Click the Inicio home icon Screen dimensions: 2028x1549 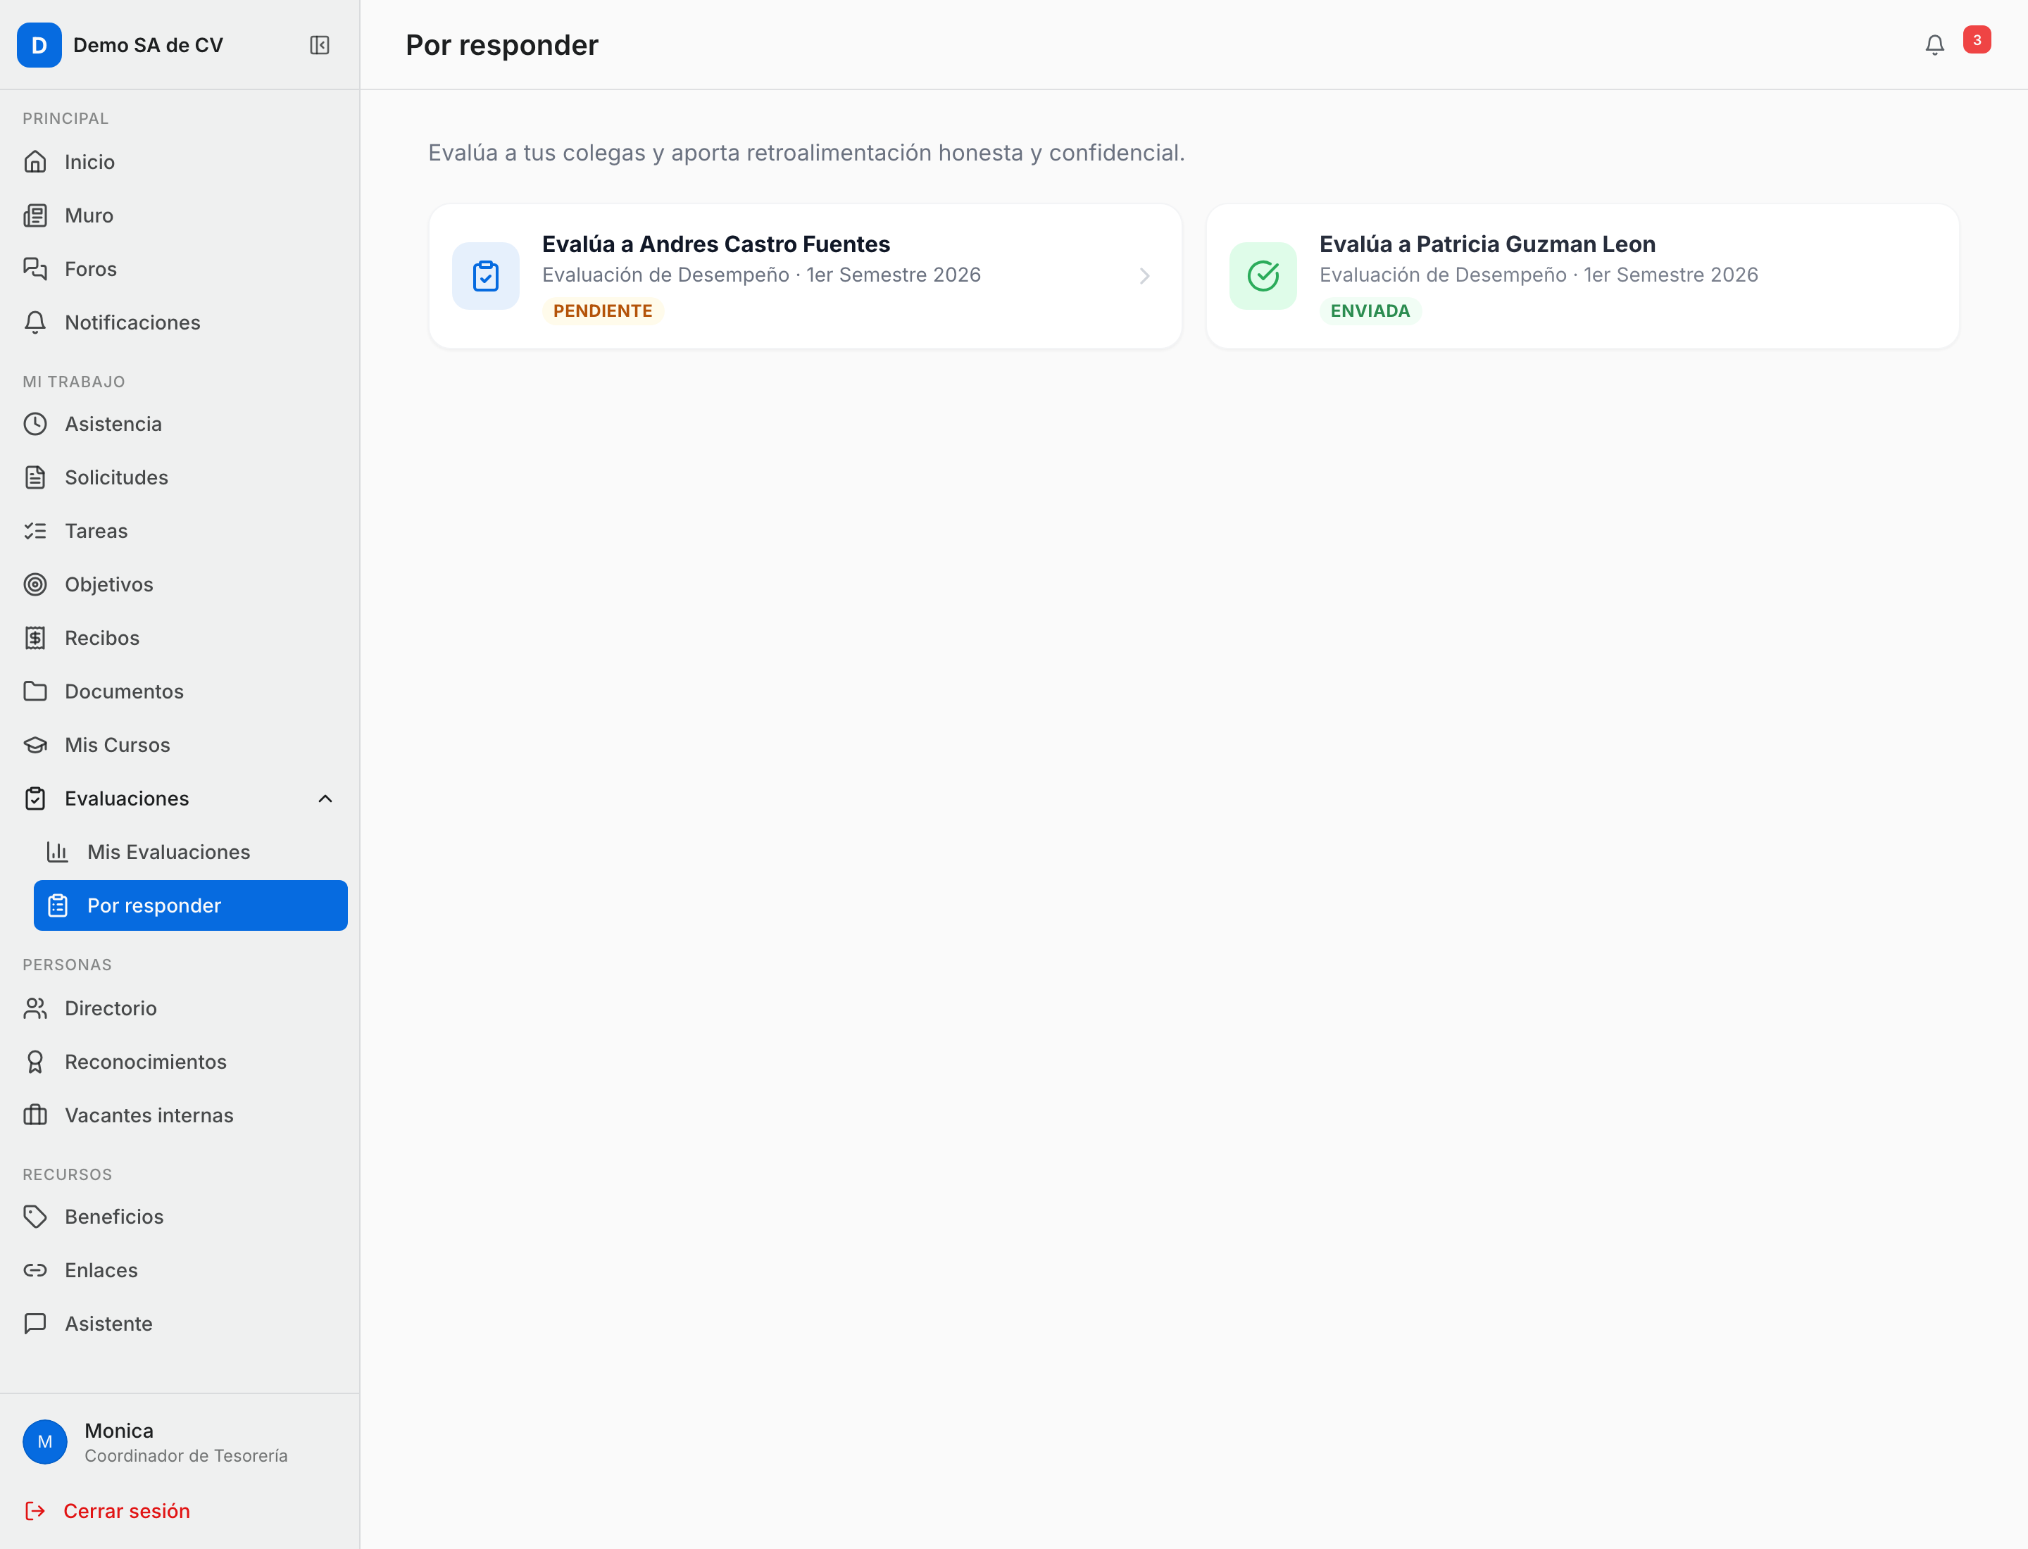point(35,162)
